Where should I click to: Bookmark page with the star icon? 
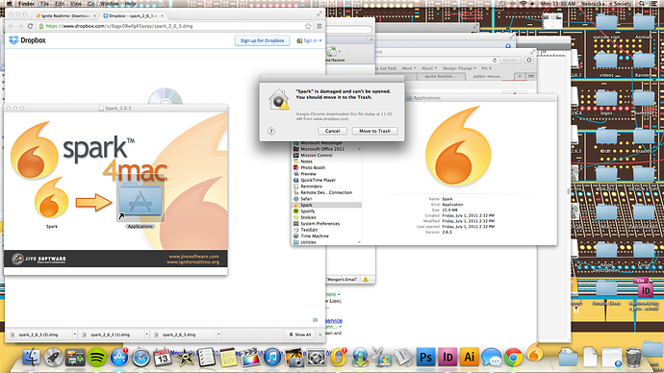[x=308, y=26]
